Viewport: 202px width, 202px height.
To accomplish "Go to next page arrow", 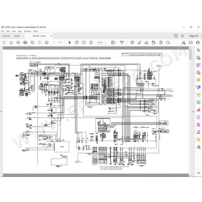I will (47, 42).
